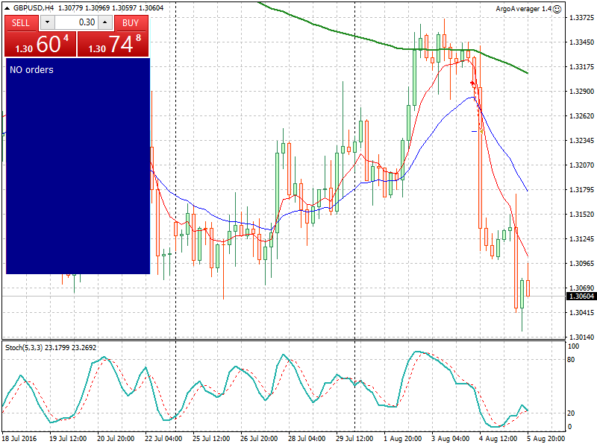Screen dimensions: 597x447
Task: Click the stochastic 20 level label
Action: point(571,413)
